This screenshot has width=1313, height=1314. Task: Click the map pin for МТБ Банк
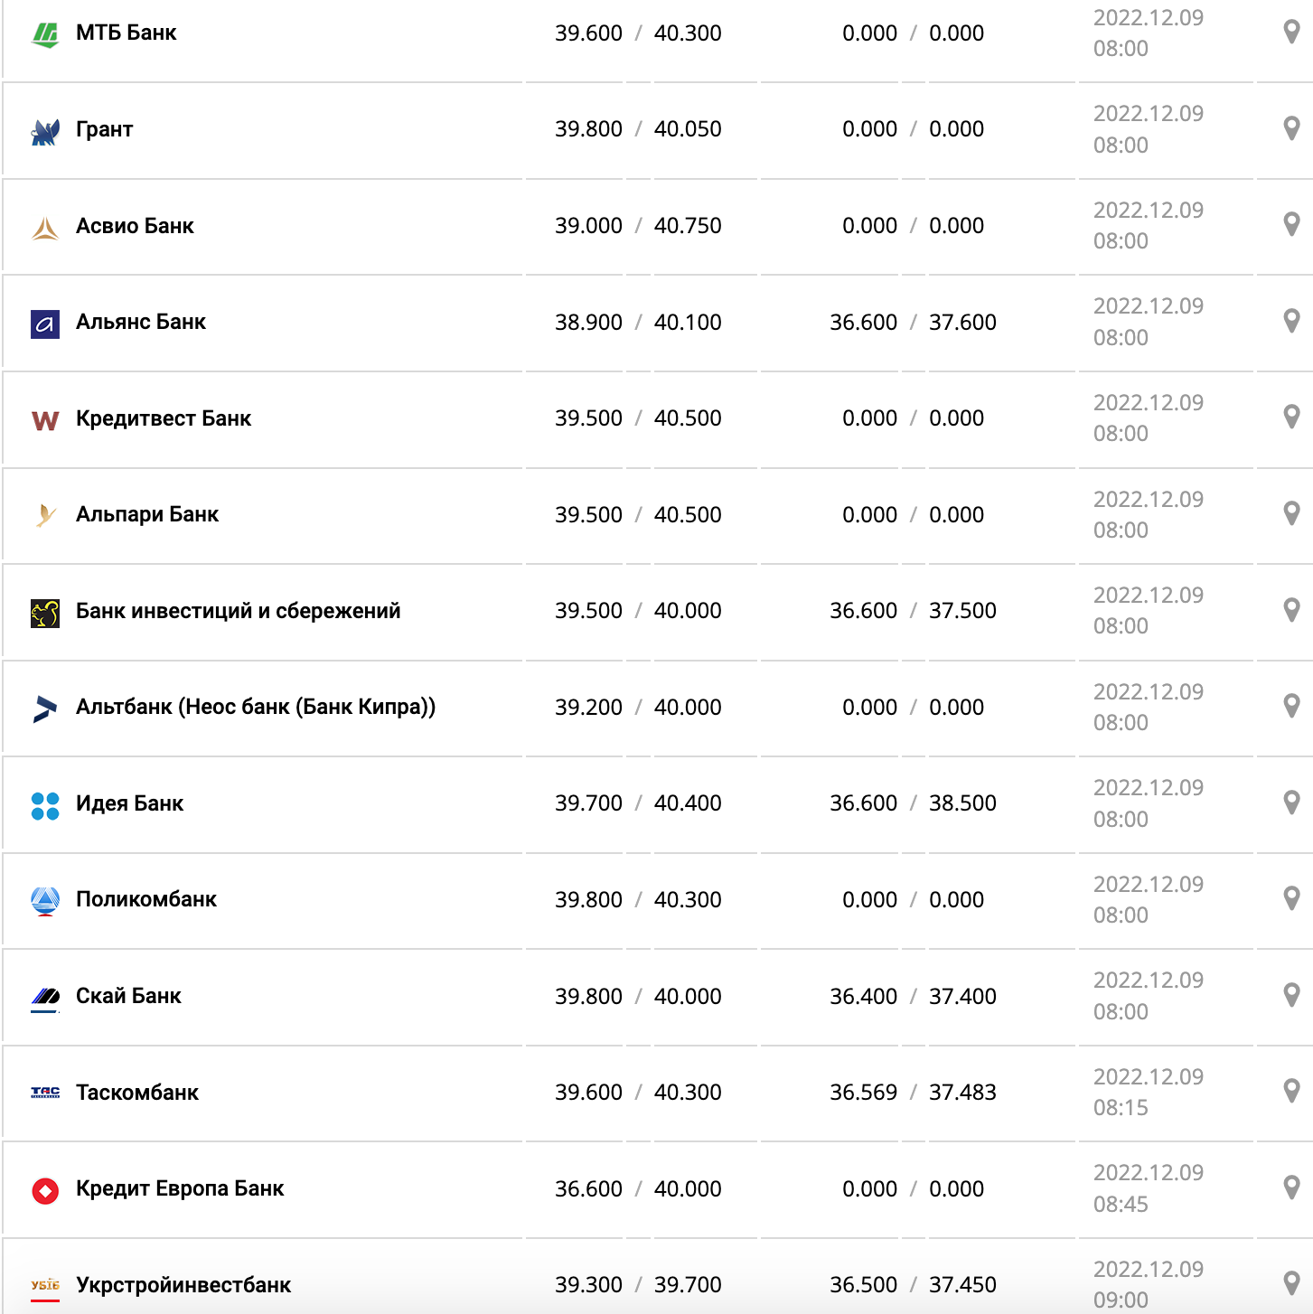coord(1291,32)
